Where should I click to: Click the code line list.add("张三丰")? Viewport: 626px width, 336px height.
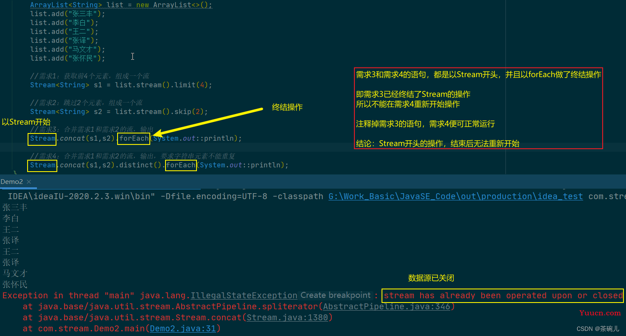coord(67,14)
